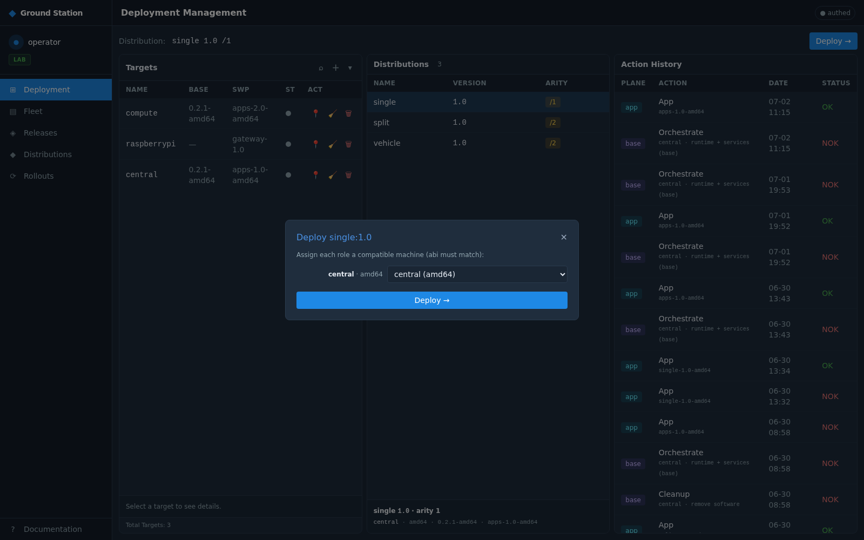Click the BASE column header in Targets
864x540 pixels.
pyautogui.click(x=198, y=90)
